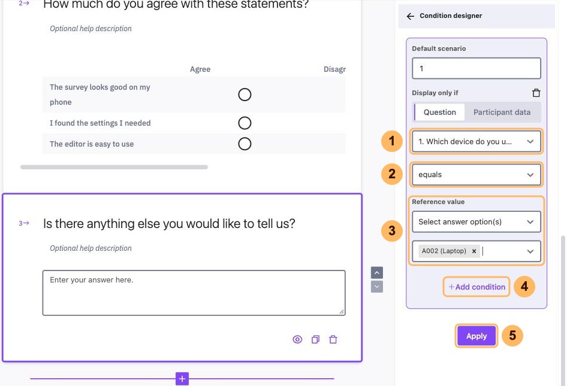Viewport: 567px width, 386px height.
Task: Move question 3 up
Action: (x=377, y=273)
